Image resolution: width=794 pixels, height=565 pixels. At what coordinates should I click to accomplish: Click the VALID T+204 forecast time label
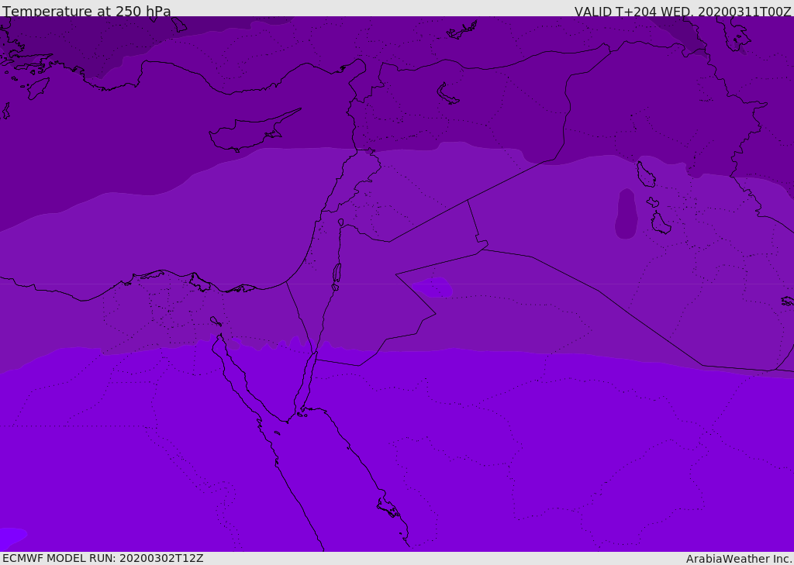click(682, 11)
